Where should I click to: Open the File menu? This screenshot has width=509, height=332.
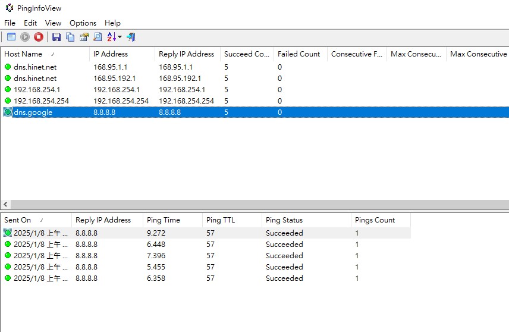click(x=10, y=23)
